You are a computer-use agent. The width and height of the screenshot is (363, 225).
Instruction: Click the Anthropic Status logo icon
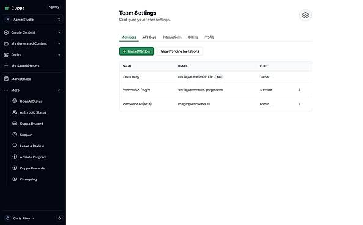(15, 112)
